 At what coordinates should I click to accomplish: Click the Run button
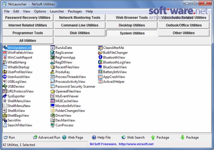tap(9, 137)
